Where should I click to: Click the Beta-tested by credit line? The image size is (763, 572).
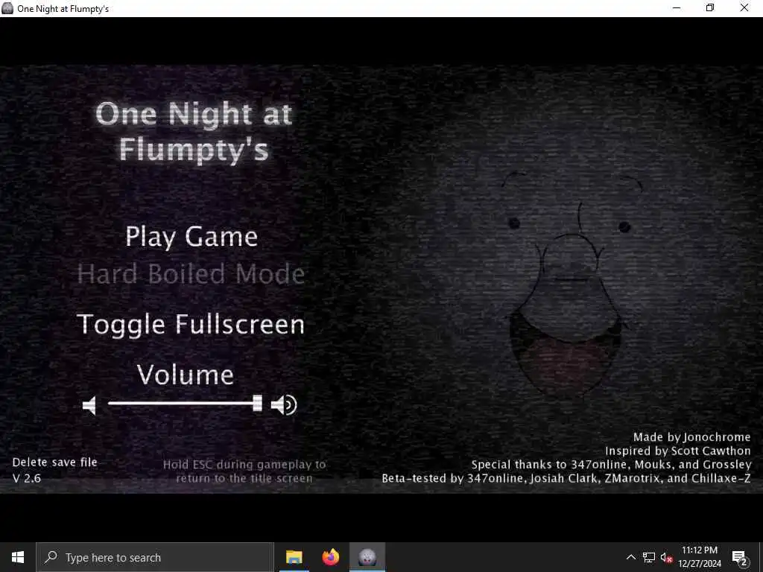(566, 478)
